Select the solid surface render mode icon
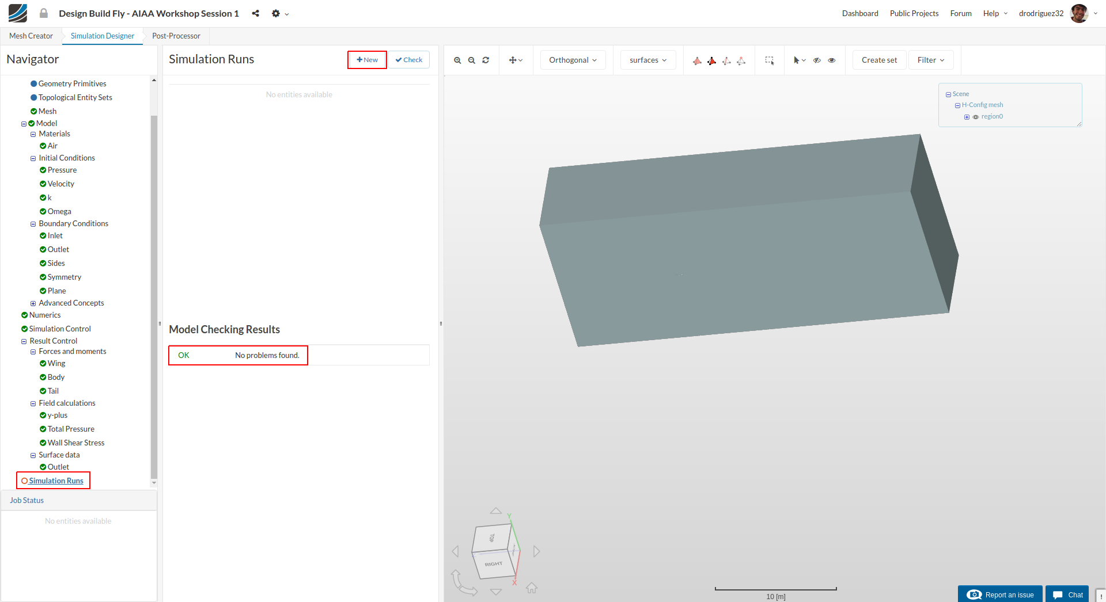Viewport: 1106px width, 602px height. point(697,60)
